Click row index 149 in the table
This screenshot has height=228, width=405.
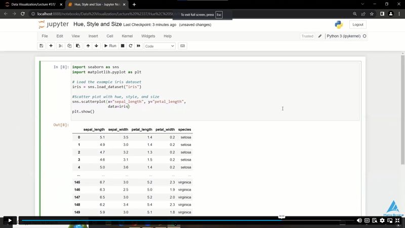point(77,212)
